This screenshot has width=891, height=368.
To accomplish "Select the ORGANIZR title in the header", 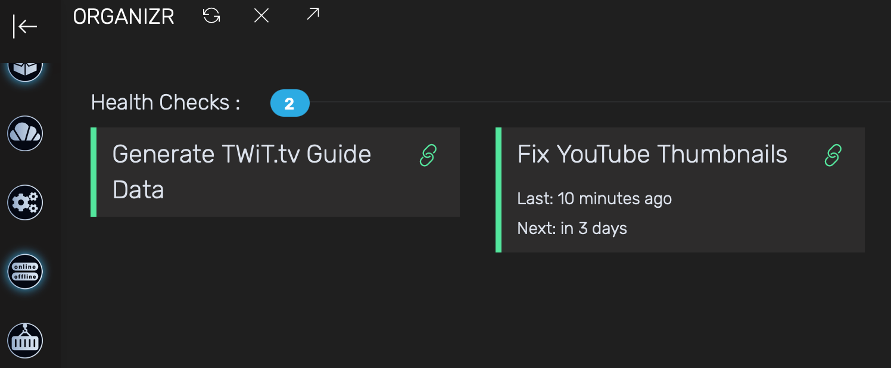I will (x=123, y=17).
